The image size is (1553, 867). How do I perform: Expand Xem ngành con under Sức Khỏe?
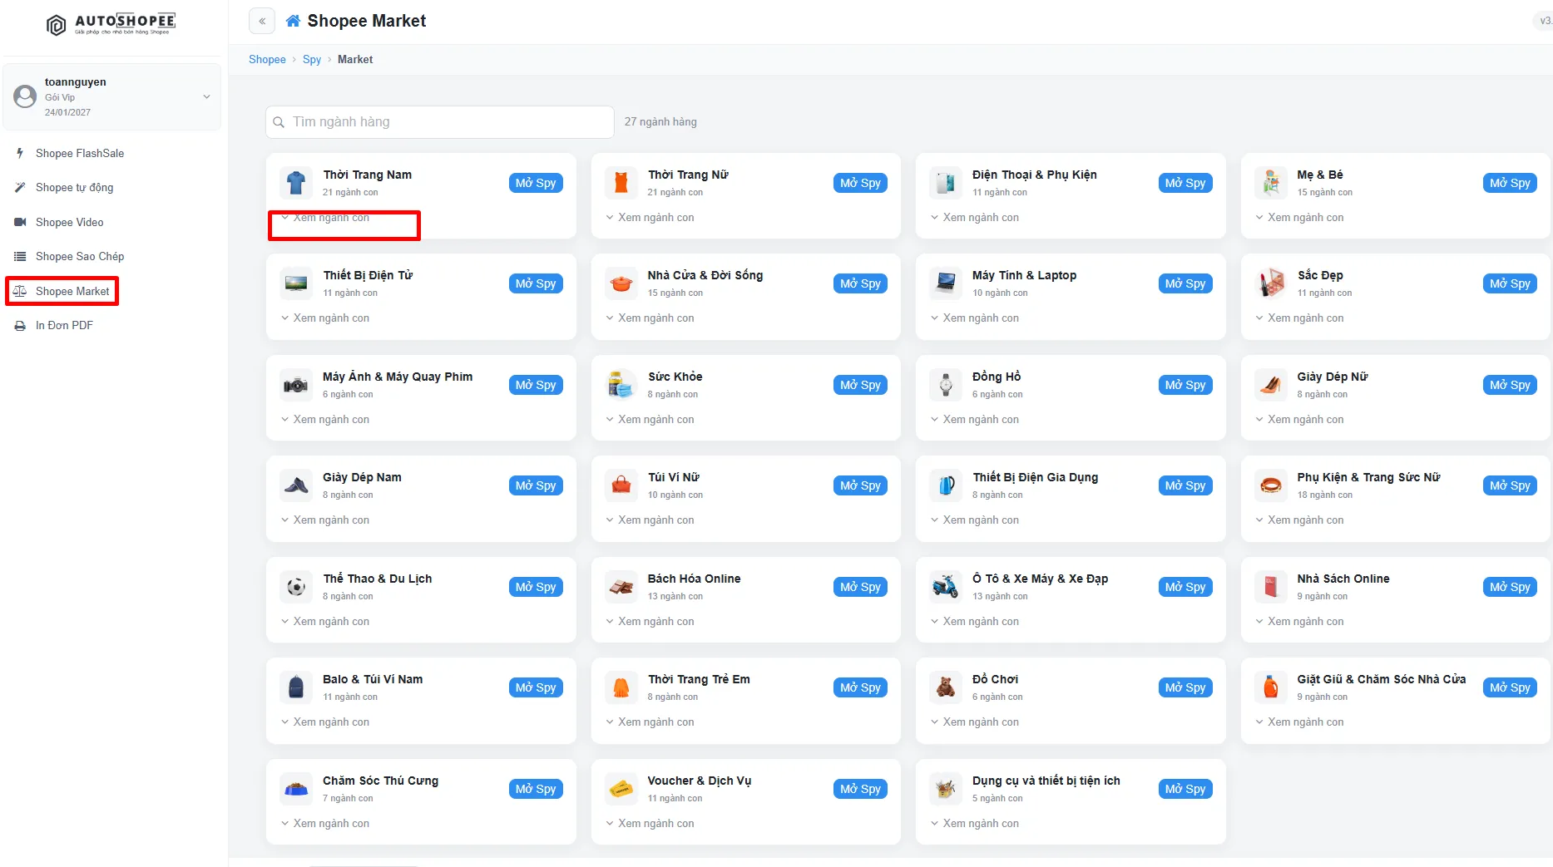pos(650,419)
